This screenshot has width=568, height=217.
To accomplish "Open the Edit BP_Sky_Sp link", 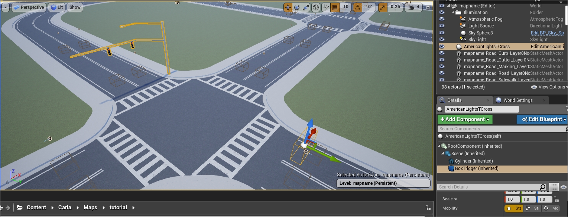I will click(x=547, y=33).
